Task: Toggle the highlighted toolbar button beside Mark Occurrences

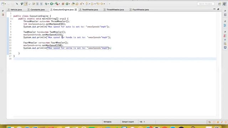Action: coord(26,4)
